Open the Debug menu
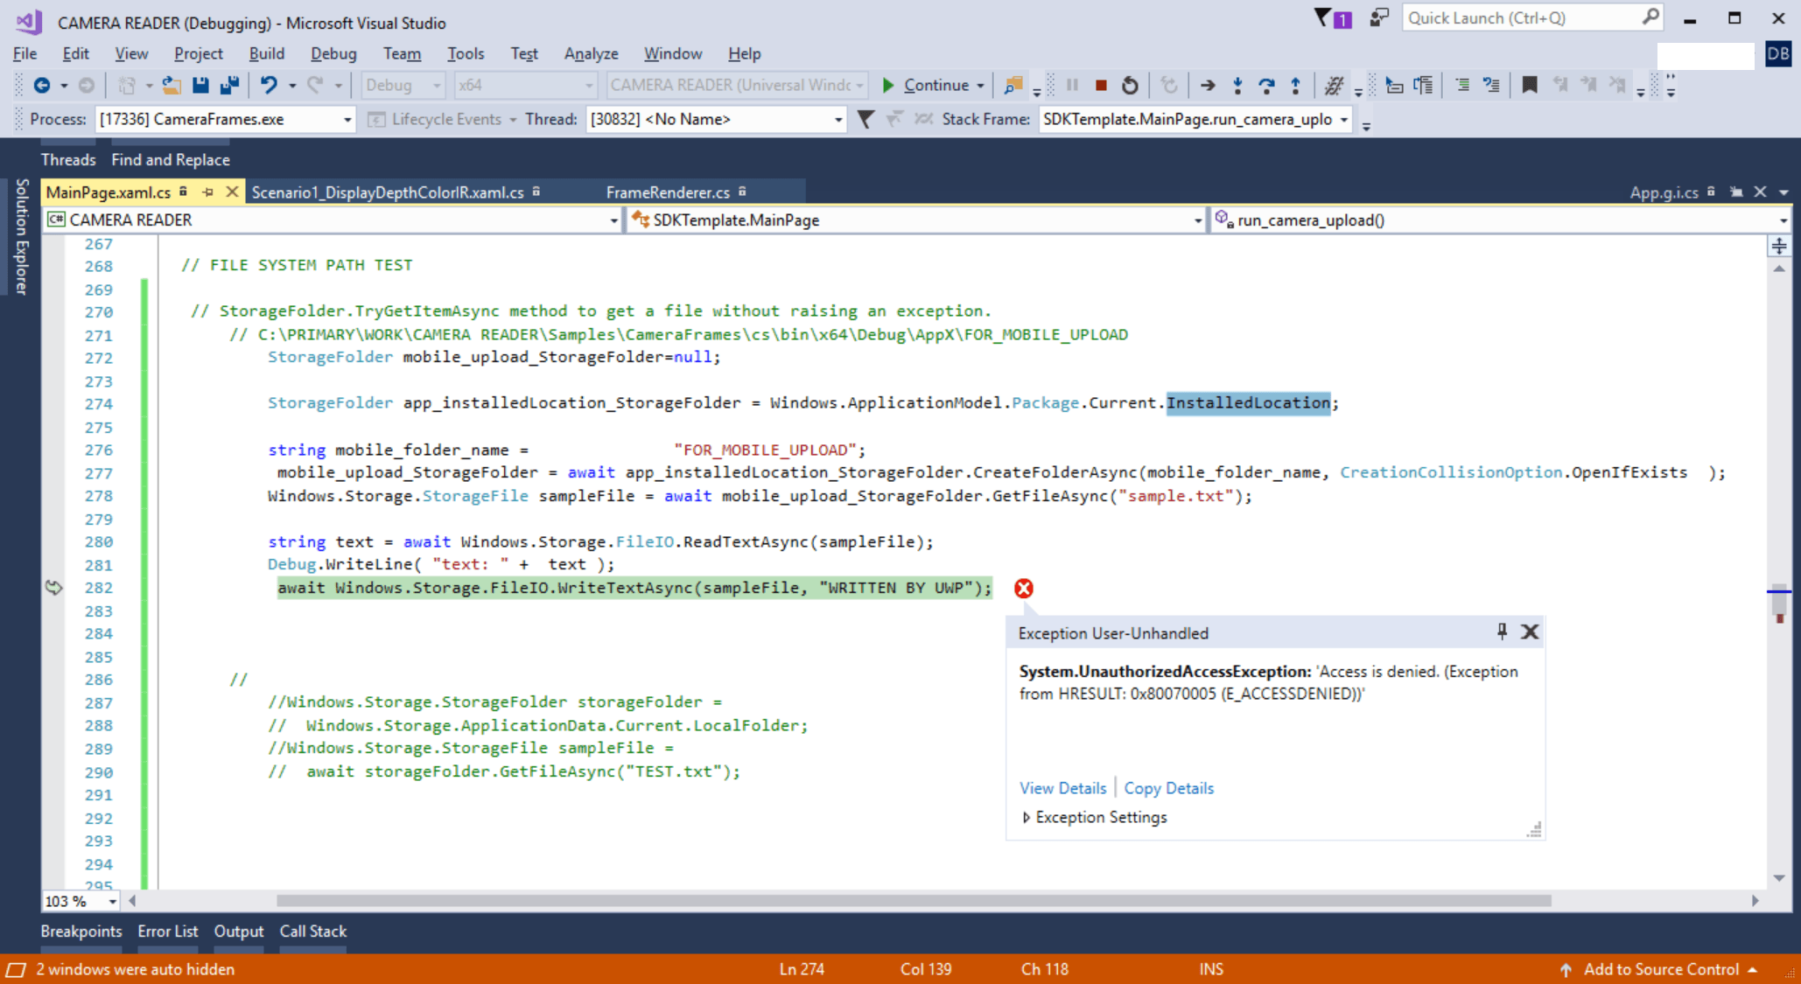Viewport: 1801px width, 984px height. (x=333, y=54)
